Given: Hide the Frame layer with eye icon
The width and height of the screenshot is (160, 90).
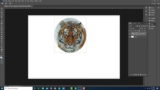Looking at the screenshot, I should pos(129,34).
